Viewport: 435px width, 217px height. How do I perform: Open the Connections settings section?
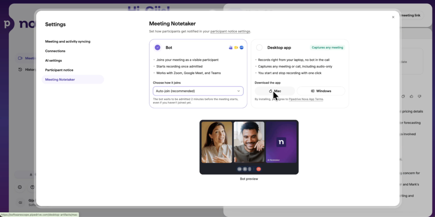(55, 51)
